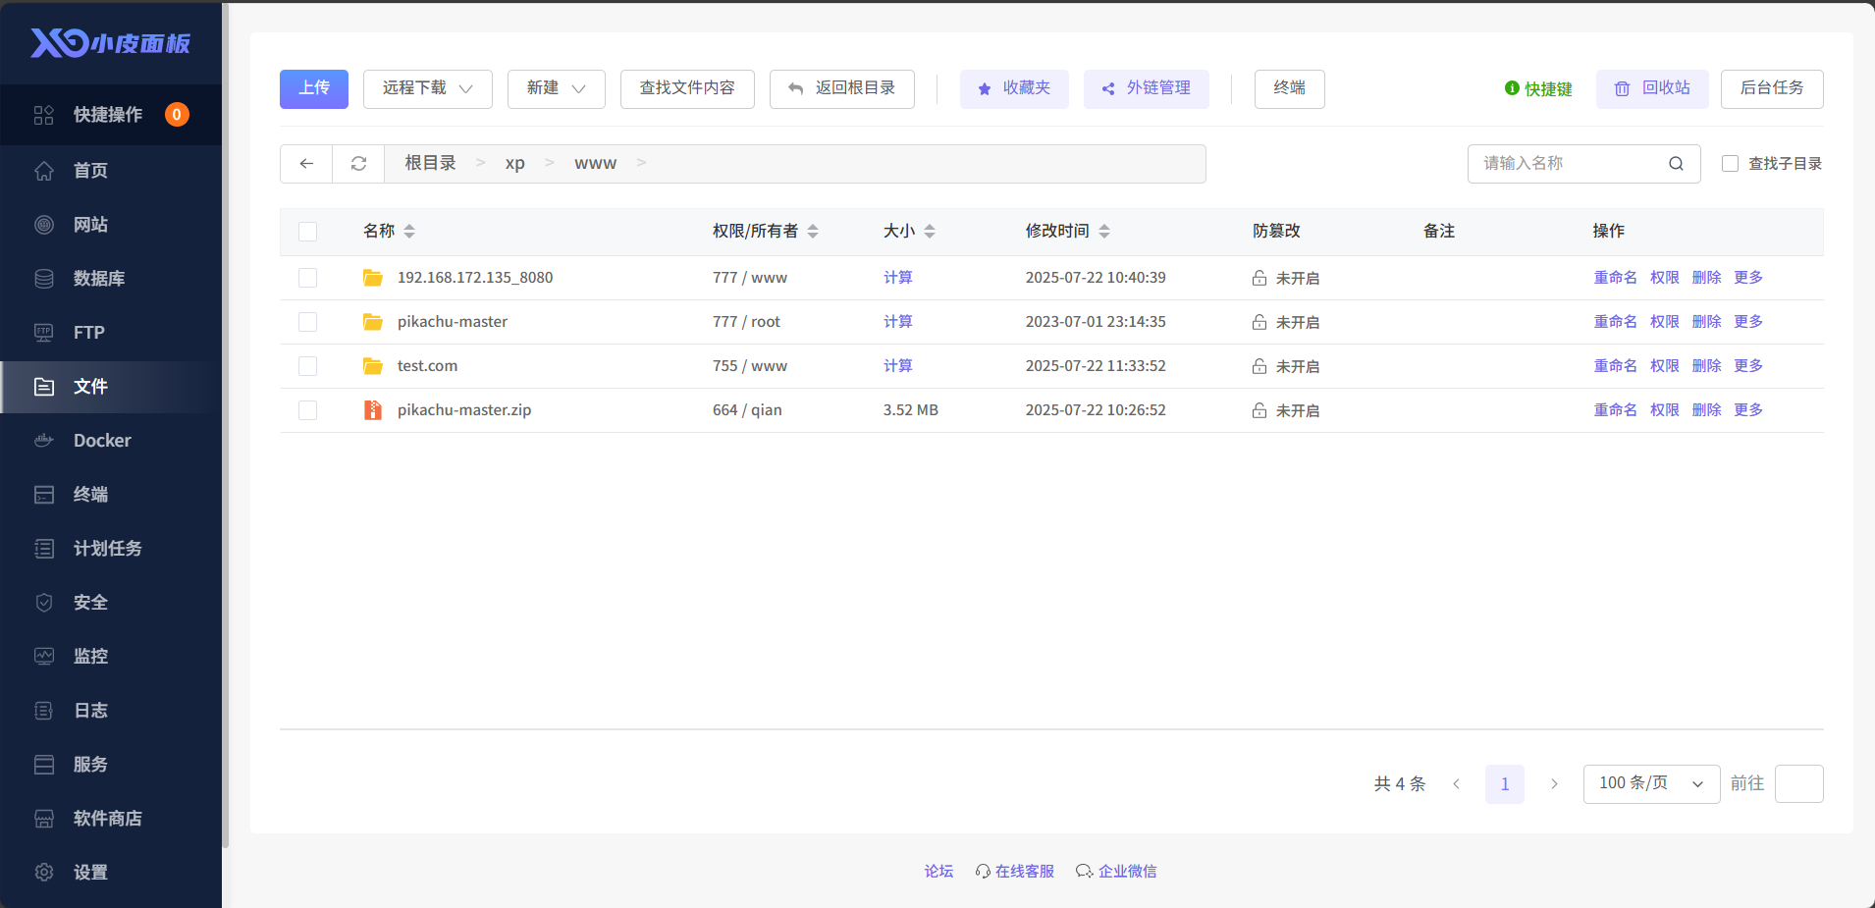1875x908 pixels.
Task: Rename the test.com folder
Action: (1616, 366)
